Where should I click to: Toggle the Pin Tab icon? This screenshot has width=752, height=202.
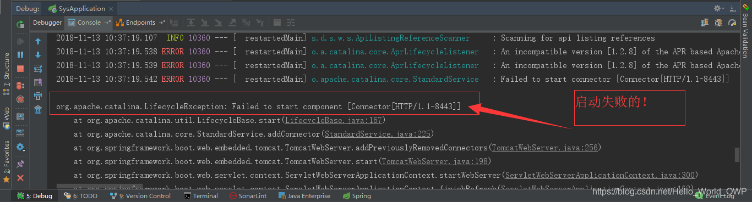[x=20, y=164]
